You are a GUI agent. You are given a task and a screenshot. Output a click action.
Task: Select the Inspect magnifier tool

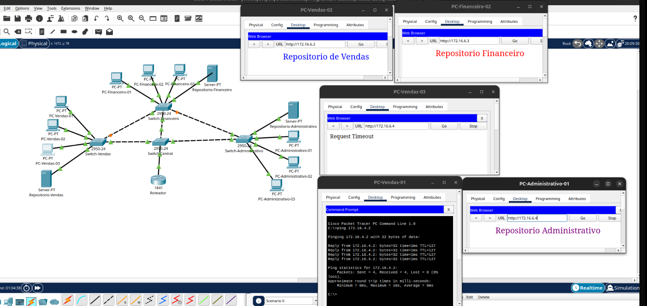(7, 32)
